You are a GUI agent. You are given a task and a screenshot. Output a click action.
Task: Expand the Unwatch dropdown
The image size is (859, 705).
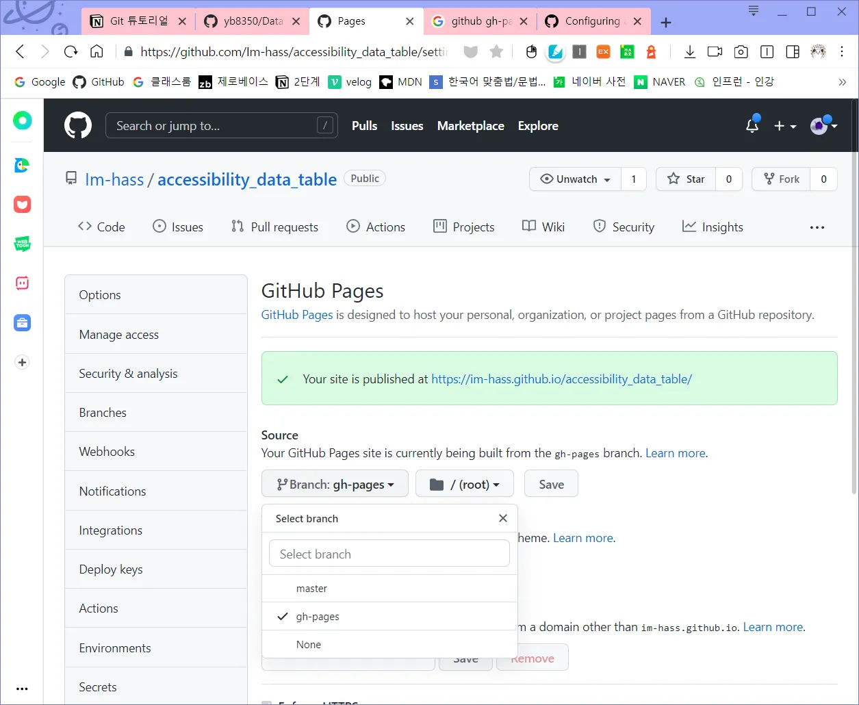point(576,179)
